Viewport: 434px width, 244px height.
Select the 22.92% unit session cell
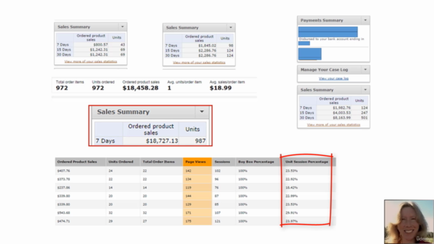[x=292, y=179]
